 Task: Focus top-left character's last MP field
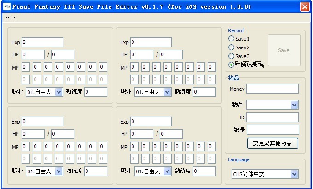click(x=103, y=67)
